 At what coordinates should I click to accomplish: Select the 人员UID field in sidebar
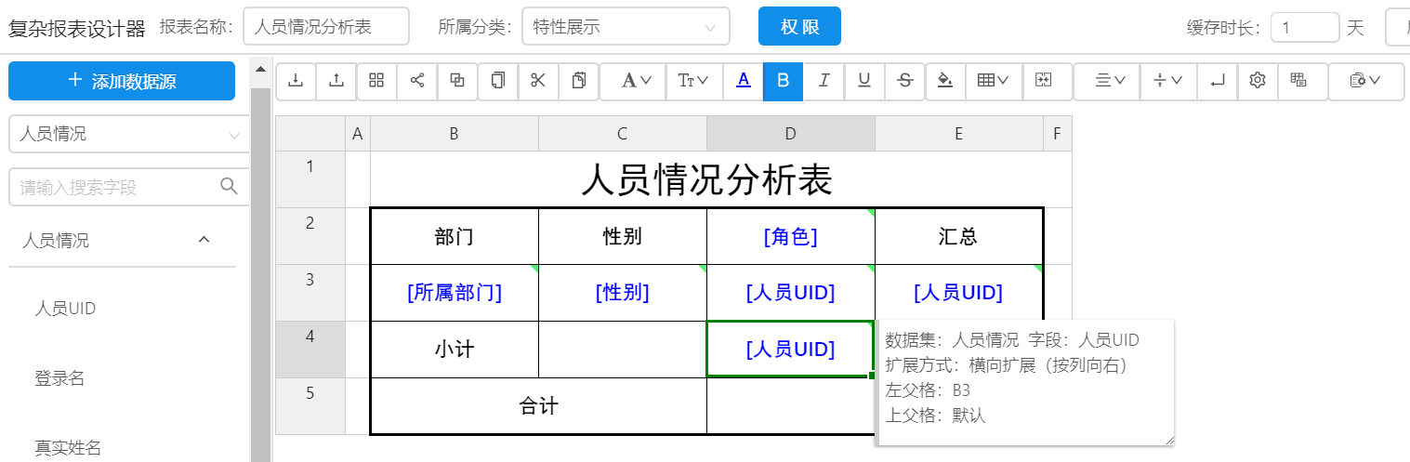tap(65, 309)
